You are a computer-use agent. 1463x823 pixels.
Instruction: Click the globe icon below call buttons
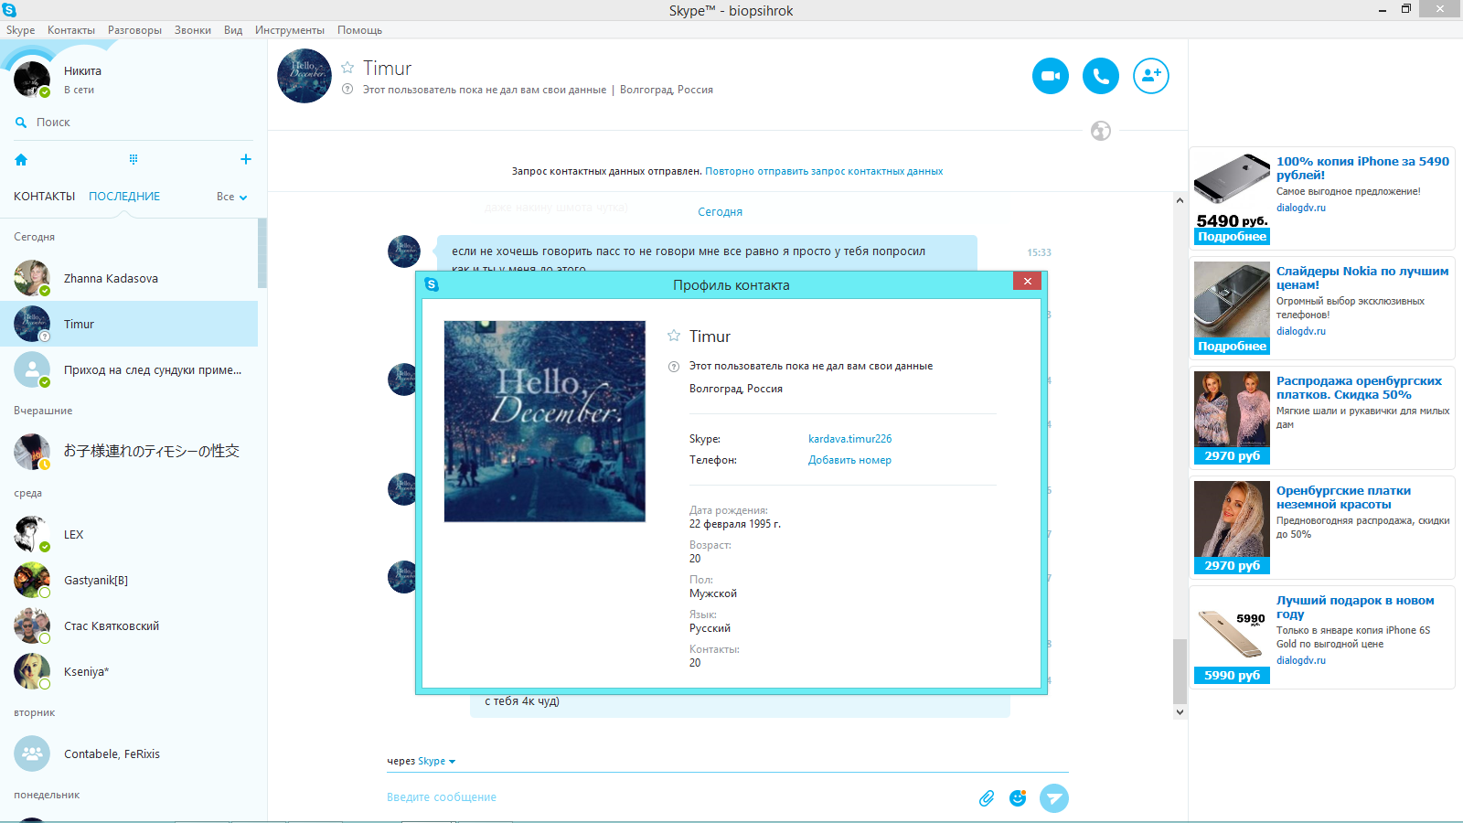click(x=1101, y=131)
